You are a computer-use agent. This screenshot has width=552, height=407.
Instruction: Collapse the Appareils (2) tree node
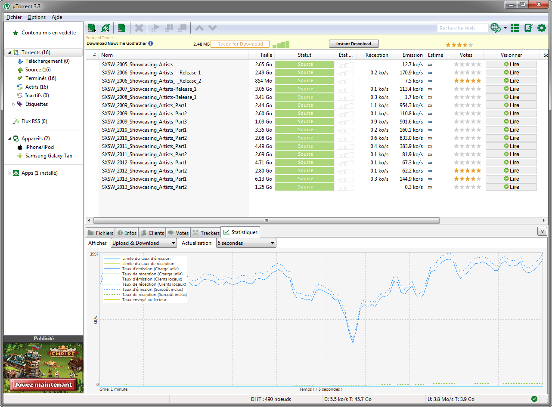[9, 139]
